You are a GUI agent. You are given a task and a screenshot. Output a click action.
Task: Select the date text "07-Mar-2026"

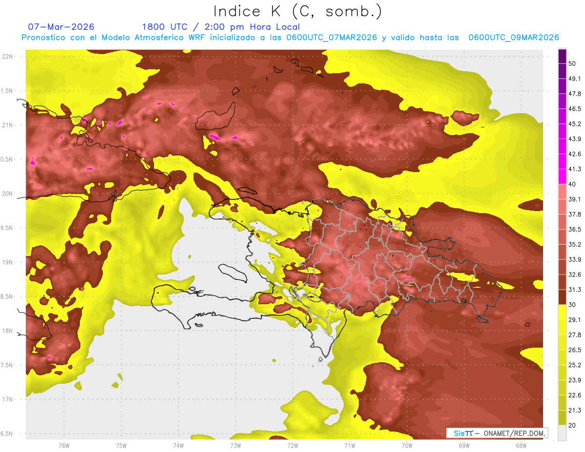tap(61, 27)
